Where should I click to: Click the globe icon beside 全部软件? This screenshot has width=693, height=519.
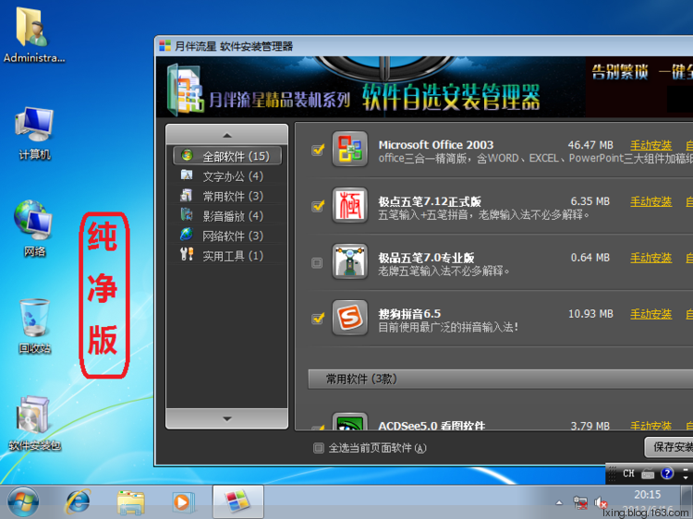point(187,155)
